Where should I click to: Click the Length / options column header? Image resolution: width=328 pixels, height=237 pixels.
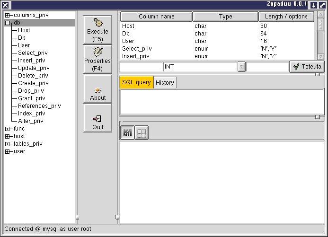point(286,17)
